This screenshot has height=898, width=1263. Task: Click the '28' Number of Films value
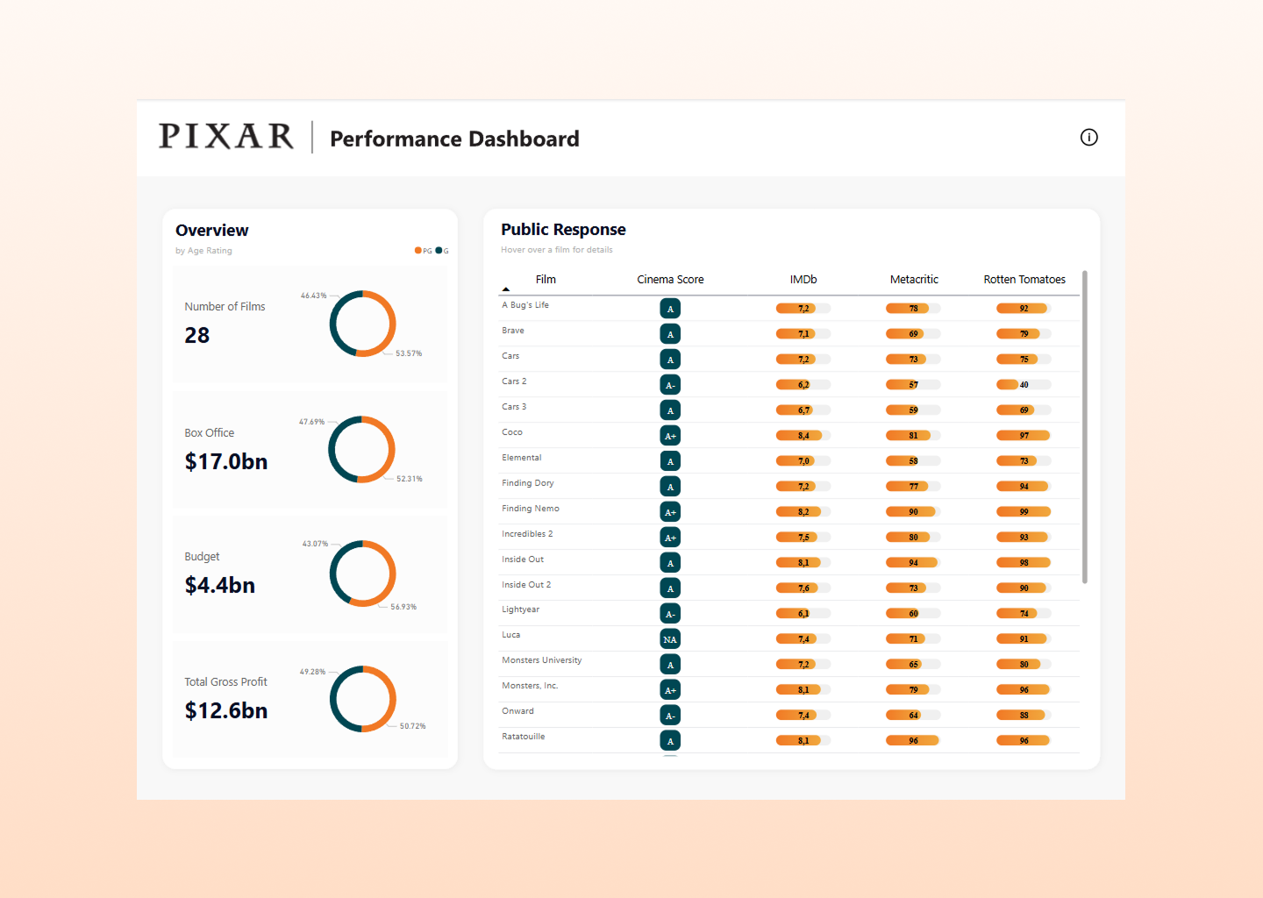point(197,336)
